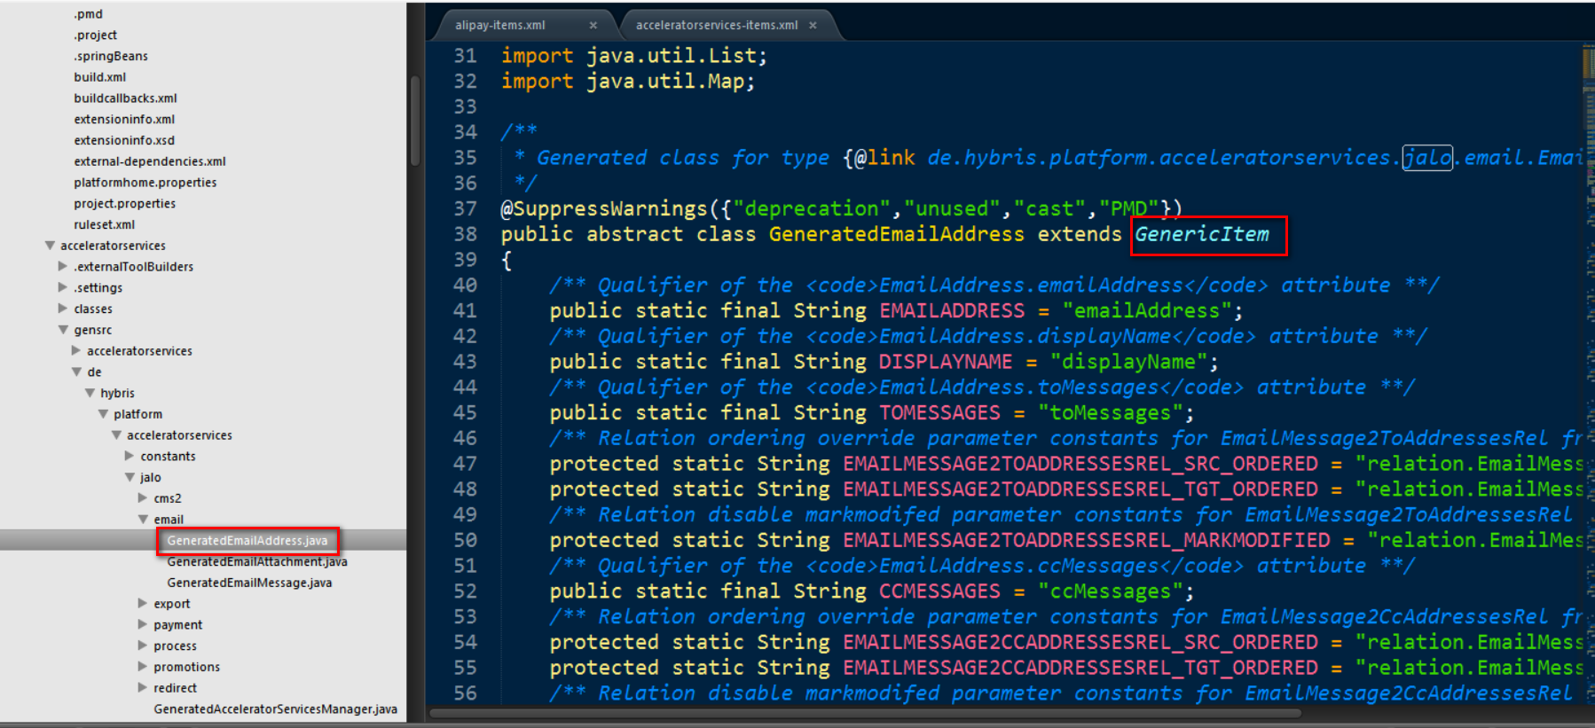Collapse the email folder

[143, 520]
